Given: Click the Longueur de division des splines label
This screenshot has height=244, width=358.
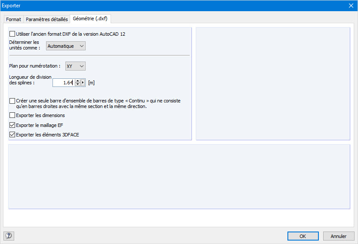Looking at the screenshot, I should click(30, 80).
